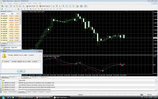158x99 pixels.
Task: Toggle Expert Advisors in toolbar
Action: tap(45, 6)
